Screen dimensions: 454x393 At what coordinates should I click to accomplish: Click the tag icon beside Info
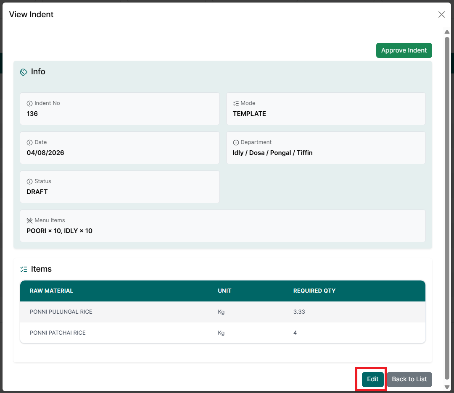coord(24,72)
